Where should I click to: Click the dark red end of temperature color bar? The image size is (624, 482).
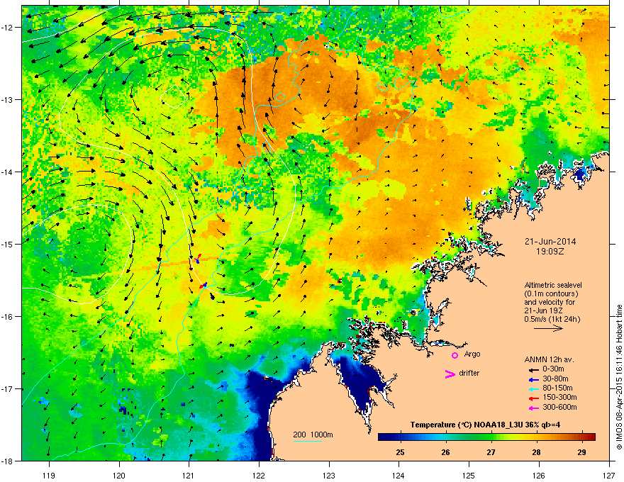(x=591, y=437)
